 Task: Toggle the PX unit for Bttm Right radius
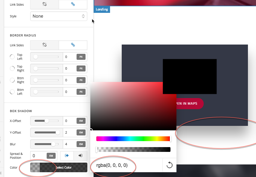(x=81, y=80)
